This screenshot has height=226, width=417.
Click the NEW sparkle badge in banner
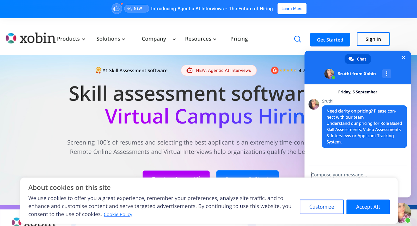(x=136, y=9)
